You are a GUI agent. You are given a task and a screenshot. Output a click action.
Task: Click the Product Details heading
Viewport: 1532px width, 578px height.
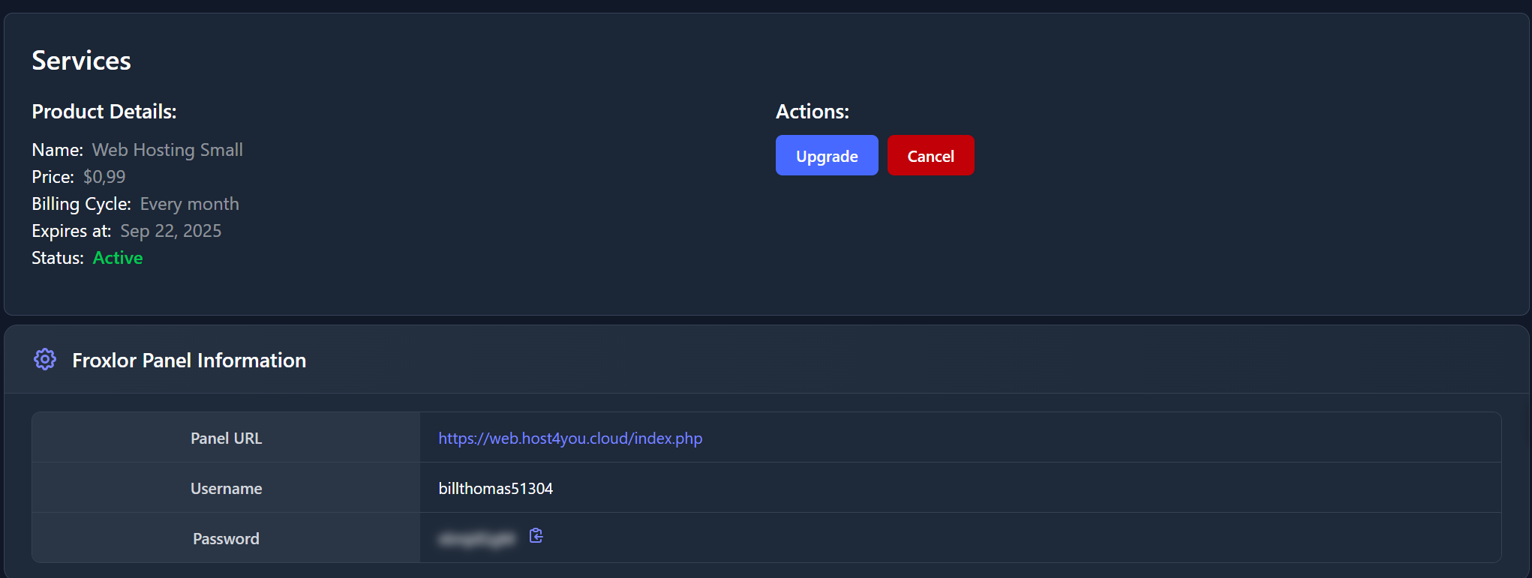[104, 112]
